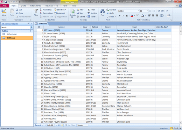Click the numbered list icon
The height and width of the screenshot is (130, 182).
pos(154,11)
